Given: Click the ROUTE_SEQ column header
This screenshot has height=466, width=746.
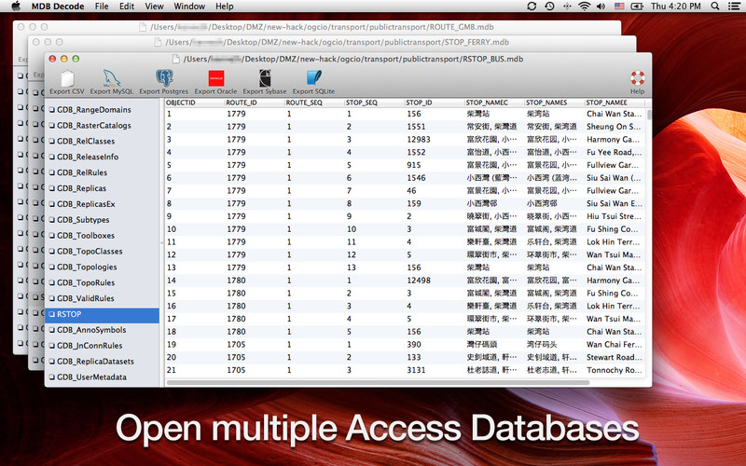Looking at the screenshot, I should click(x=314, y=103).
